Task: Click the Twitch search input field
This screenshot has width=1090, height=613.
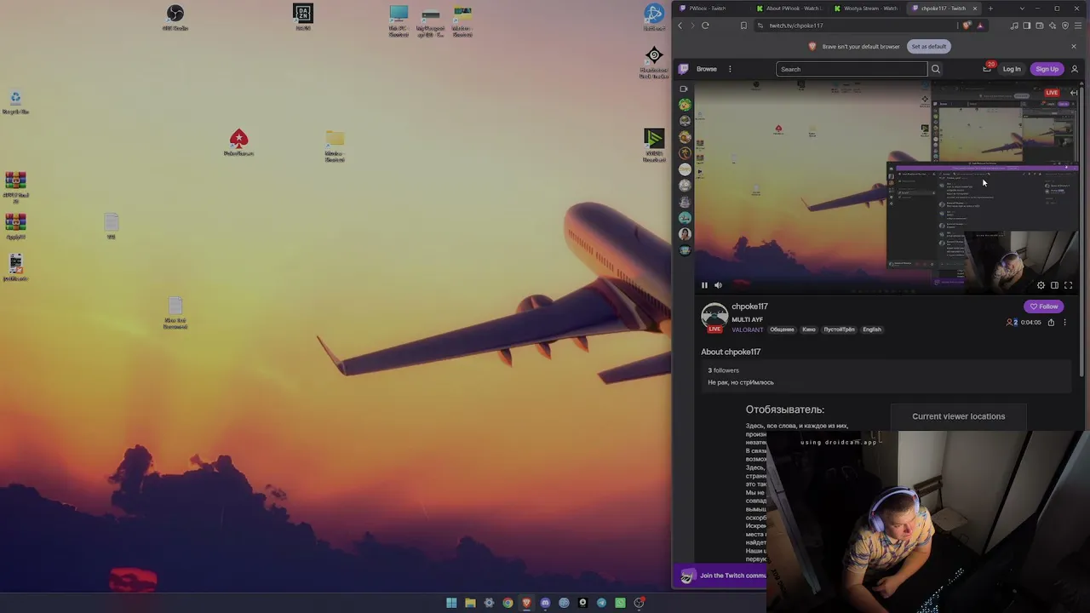Action: [x=852, y=69]
